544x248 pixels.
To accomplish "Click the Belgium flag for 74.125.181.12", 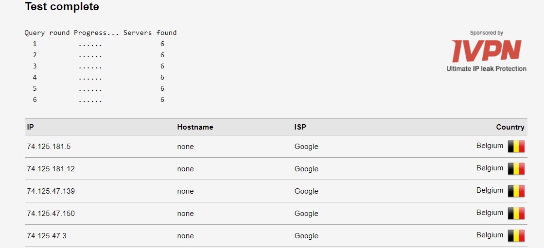I will point(516,169).
